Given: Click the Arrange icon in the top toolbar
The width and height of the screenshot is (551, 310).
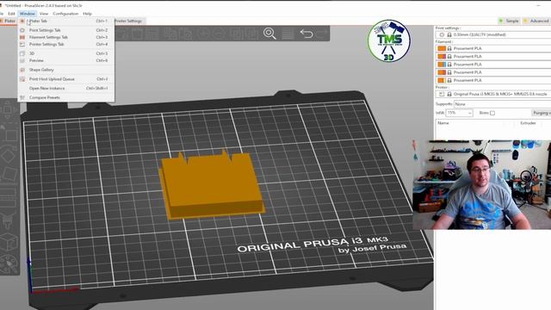Looking at the screenshot, I should 152,34.
